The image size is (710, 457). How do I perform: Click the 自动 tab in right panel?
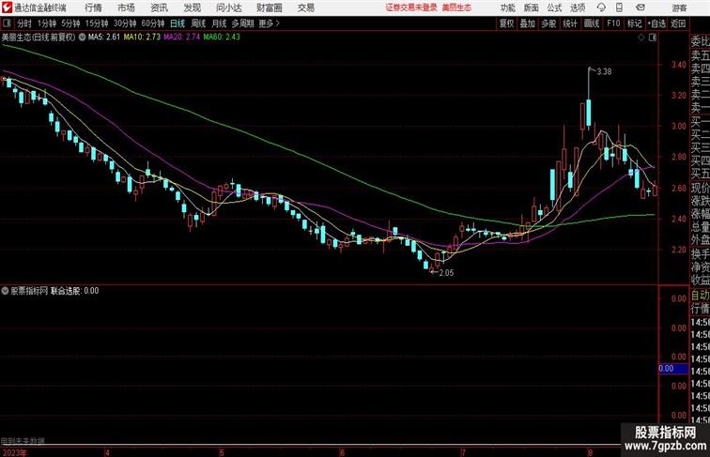point(700,296)
